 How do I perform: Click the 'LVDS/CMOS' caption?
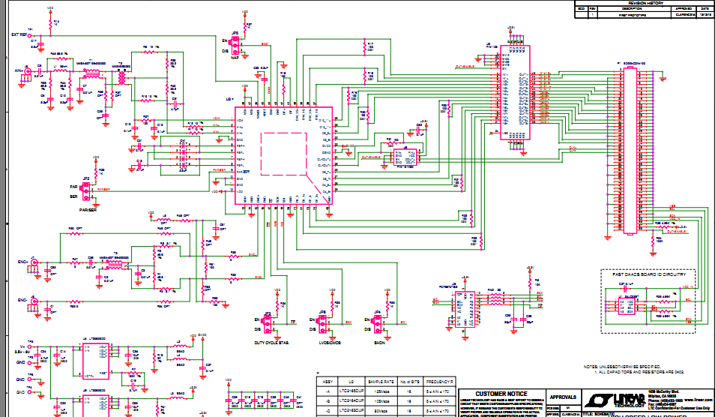point(329,343)
